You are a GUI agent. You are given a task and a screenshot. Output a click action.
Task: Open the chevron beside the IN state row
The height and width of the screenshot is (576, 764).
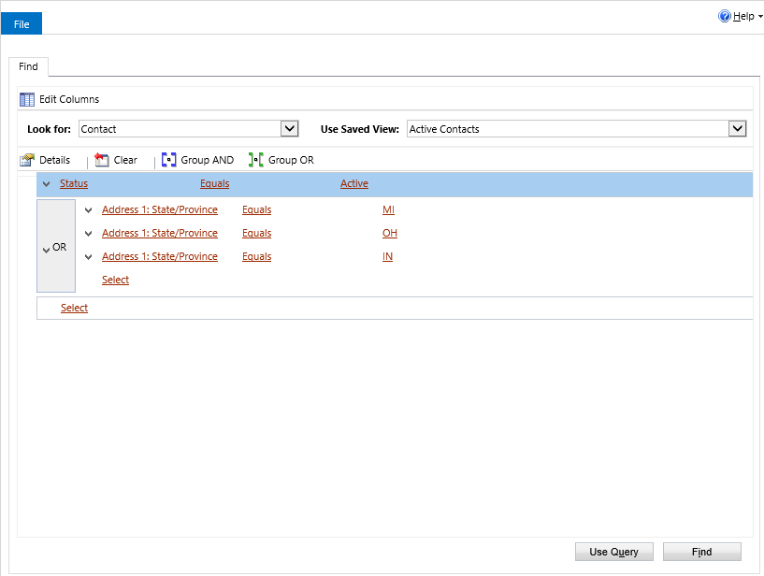(x=88, y=257)
